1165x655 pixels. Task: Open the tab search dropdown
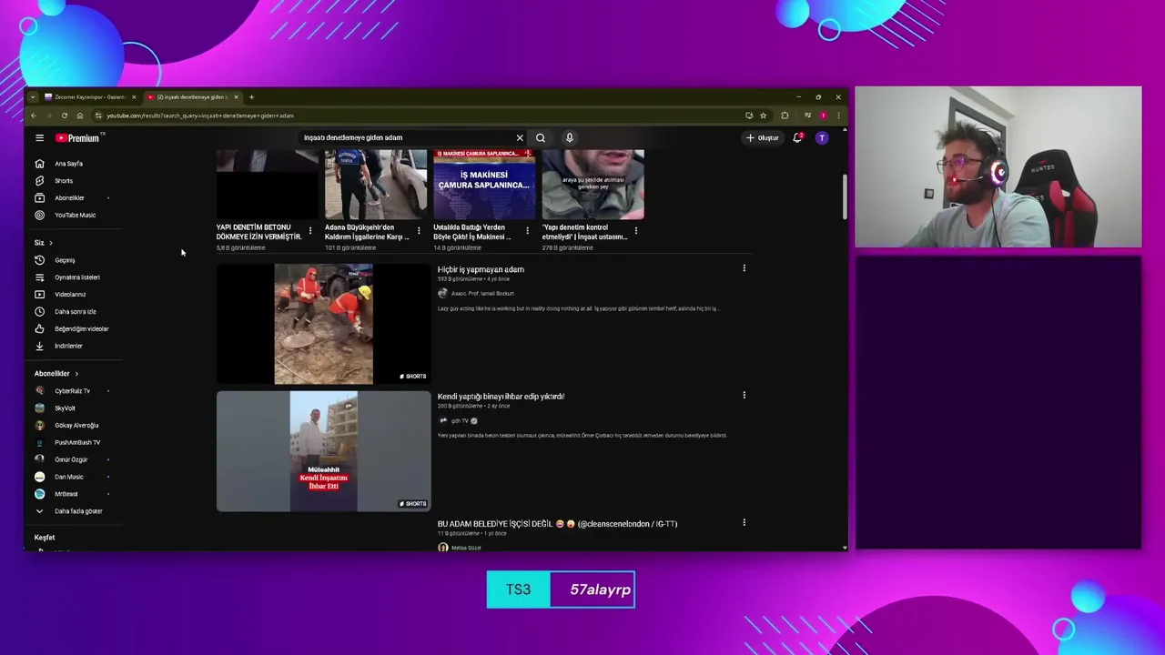point(33,97)
